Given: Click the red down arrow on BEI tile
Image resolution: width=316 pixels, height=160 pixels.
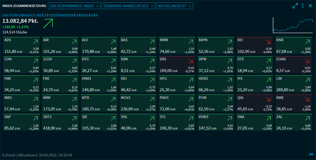Looking at the screenshot, I should 269,42.
